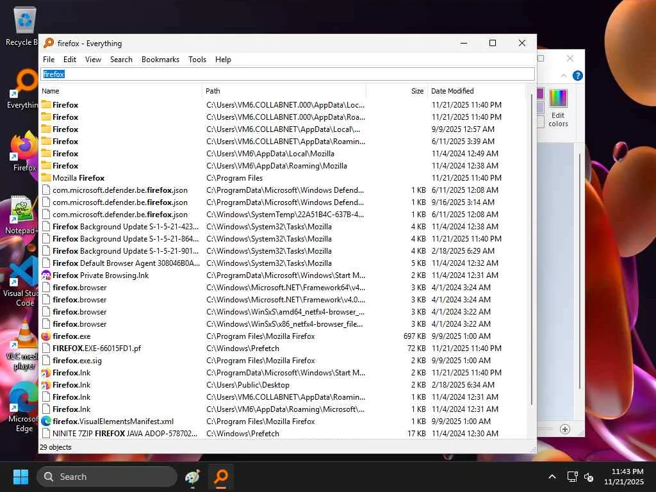Screen dimensions: 656x492
Task: Select the Firefox Private Browsing.lnk icon
Action: point(46,275)
